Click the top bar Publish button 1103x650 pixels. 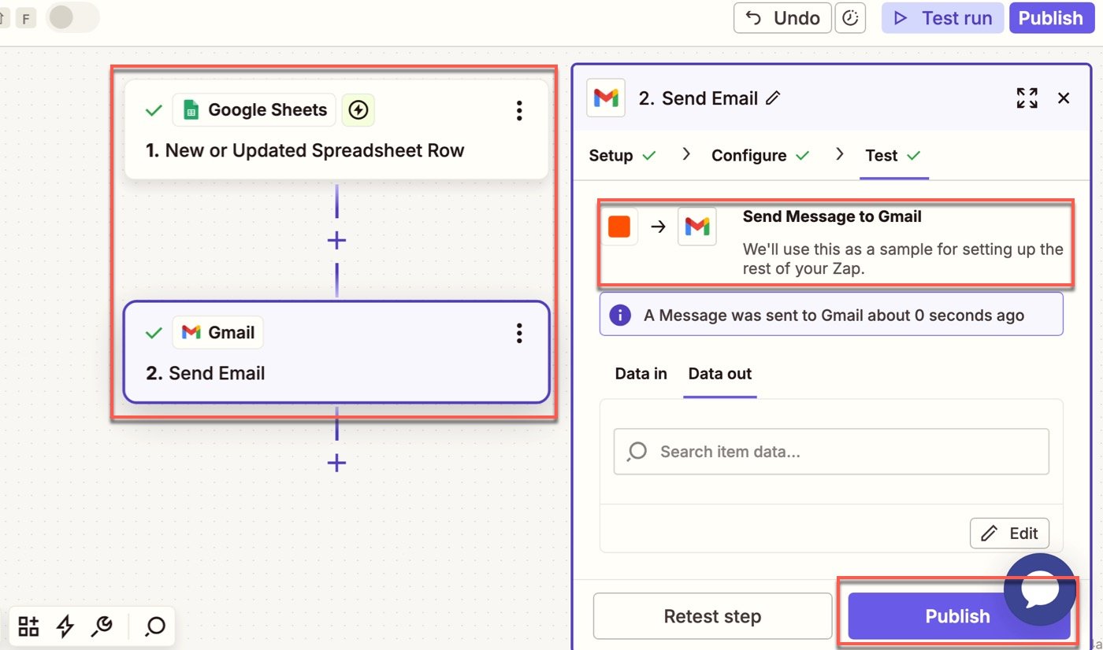tap(1050, 18)
